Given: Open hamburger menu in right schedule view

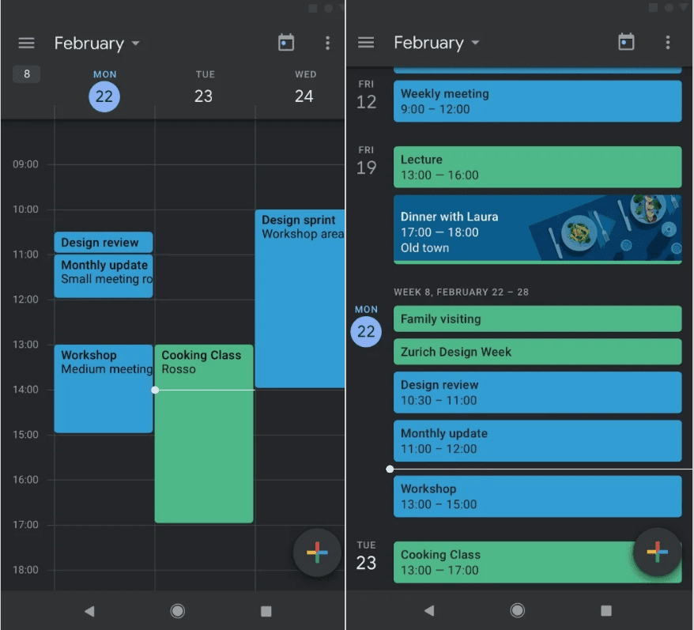Looking at the screenshot, I should point(366,43).
